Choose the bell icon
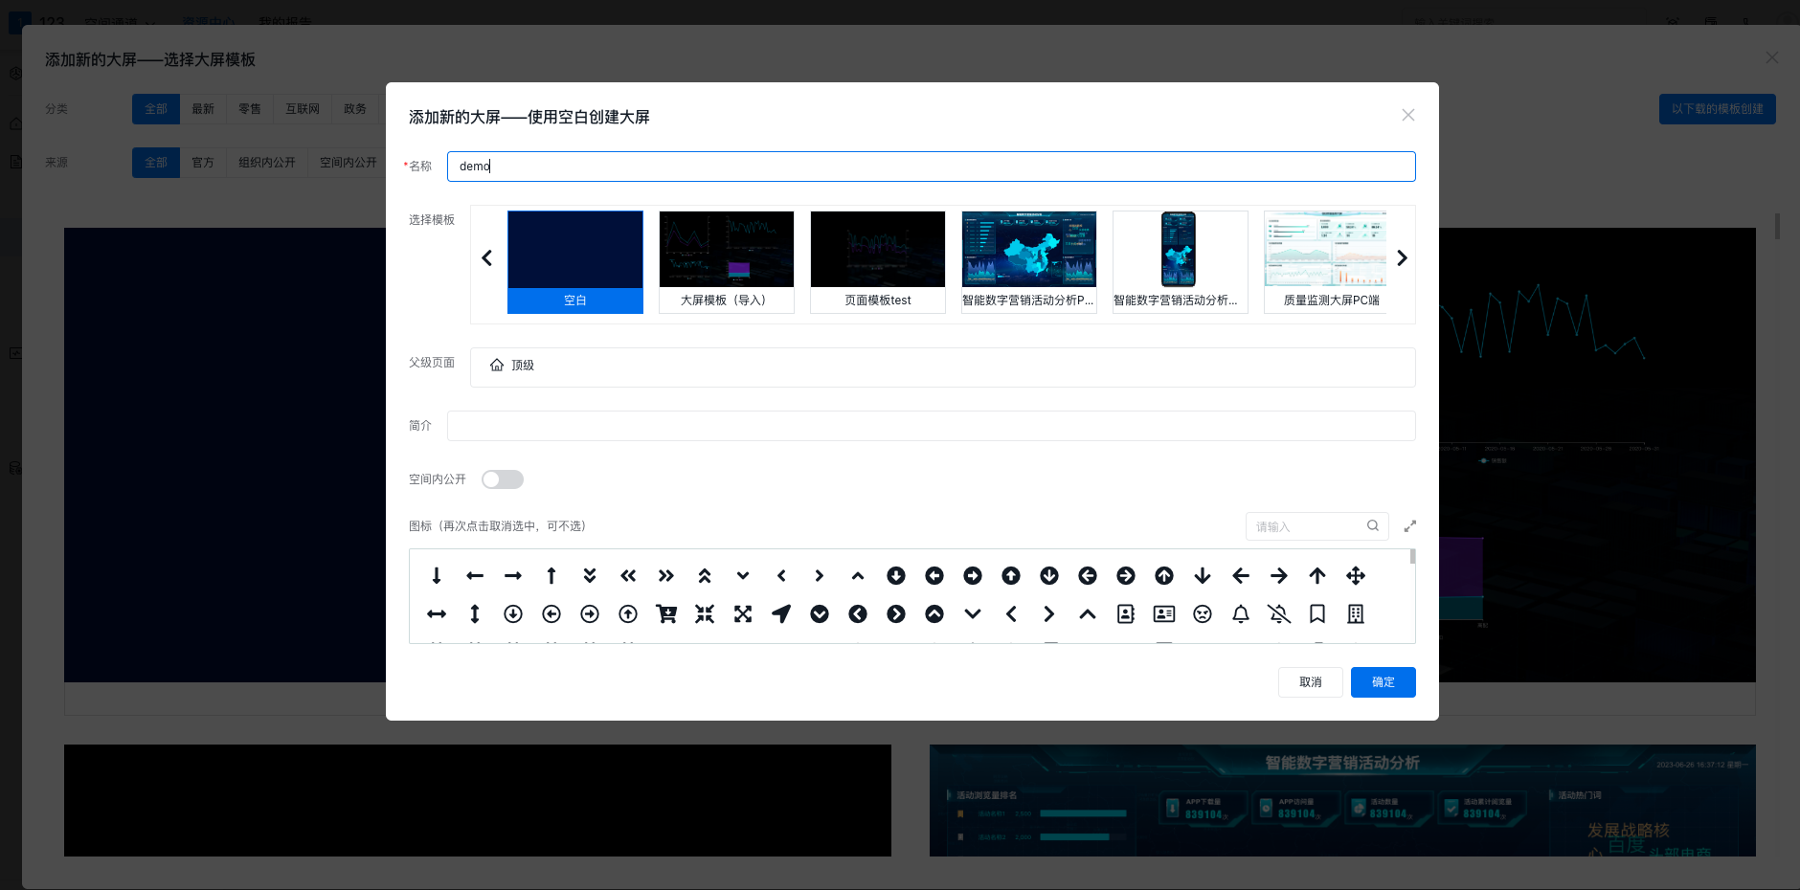 point(1241,613)
